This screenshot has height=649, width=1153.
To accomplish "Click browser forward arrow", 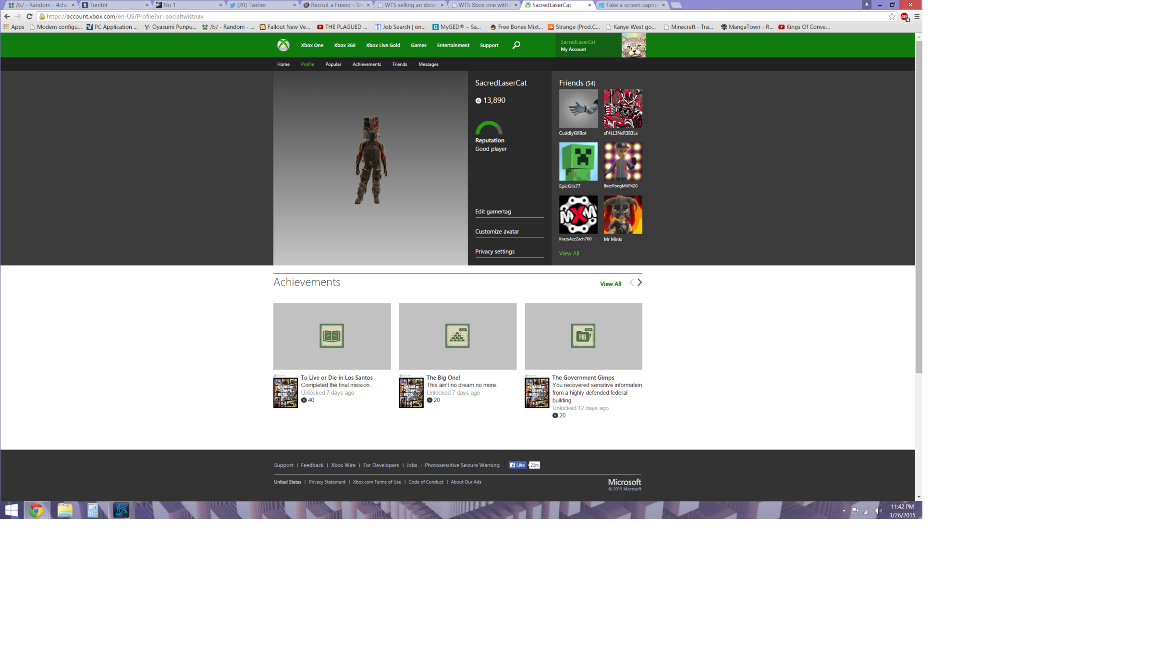I will click(x=18, y=16).
